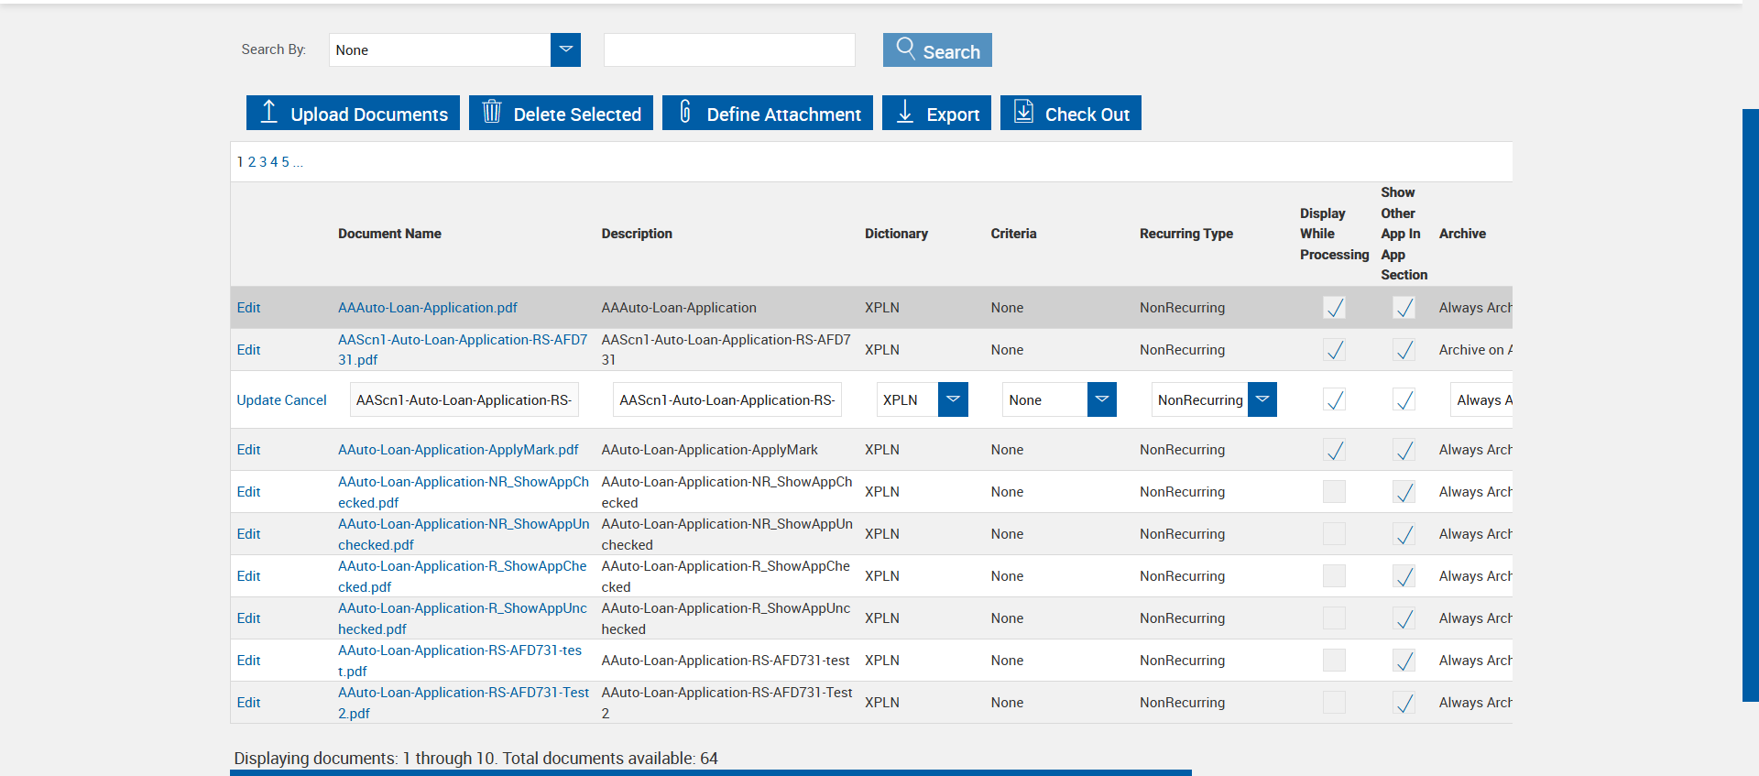Toggle Show Other App checkbox in edited row

(x=1404, y=400)
